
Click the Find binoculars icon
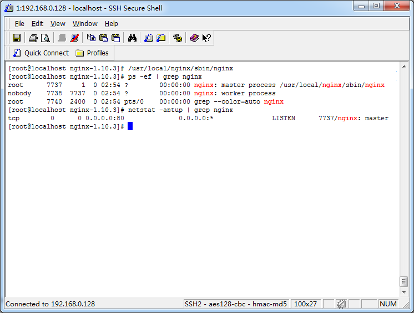tap(132, 38)
